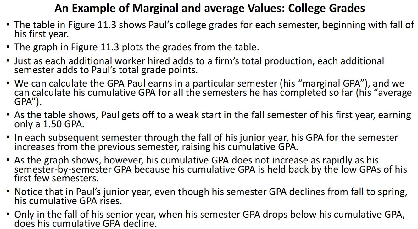The image size is (418, 229).
Task: Click the slide title about College Grades
Action: (x=209, y=8)
